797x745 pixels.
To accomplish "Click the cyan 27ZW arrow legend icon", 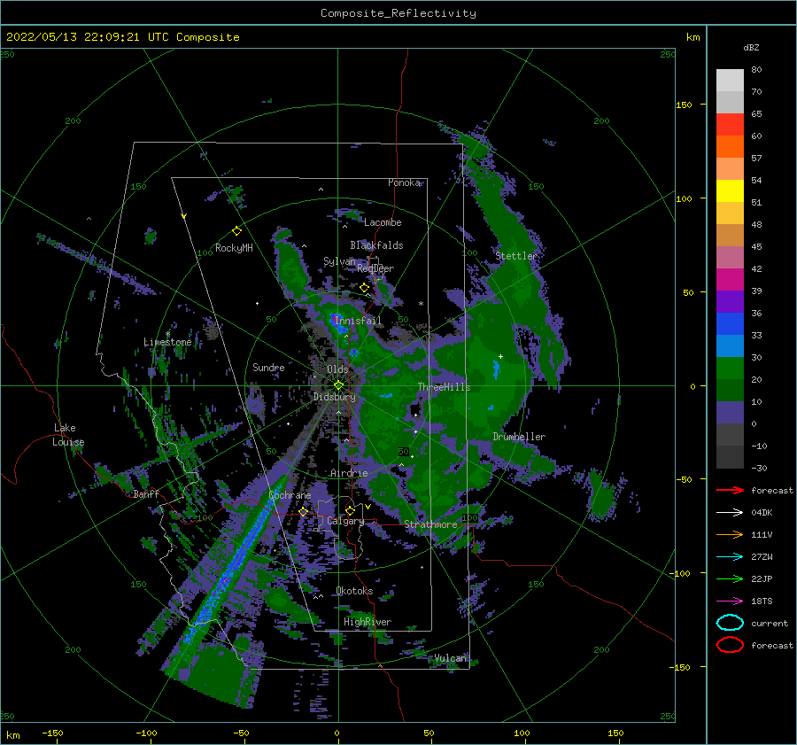I will 730,557.
